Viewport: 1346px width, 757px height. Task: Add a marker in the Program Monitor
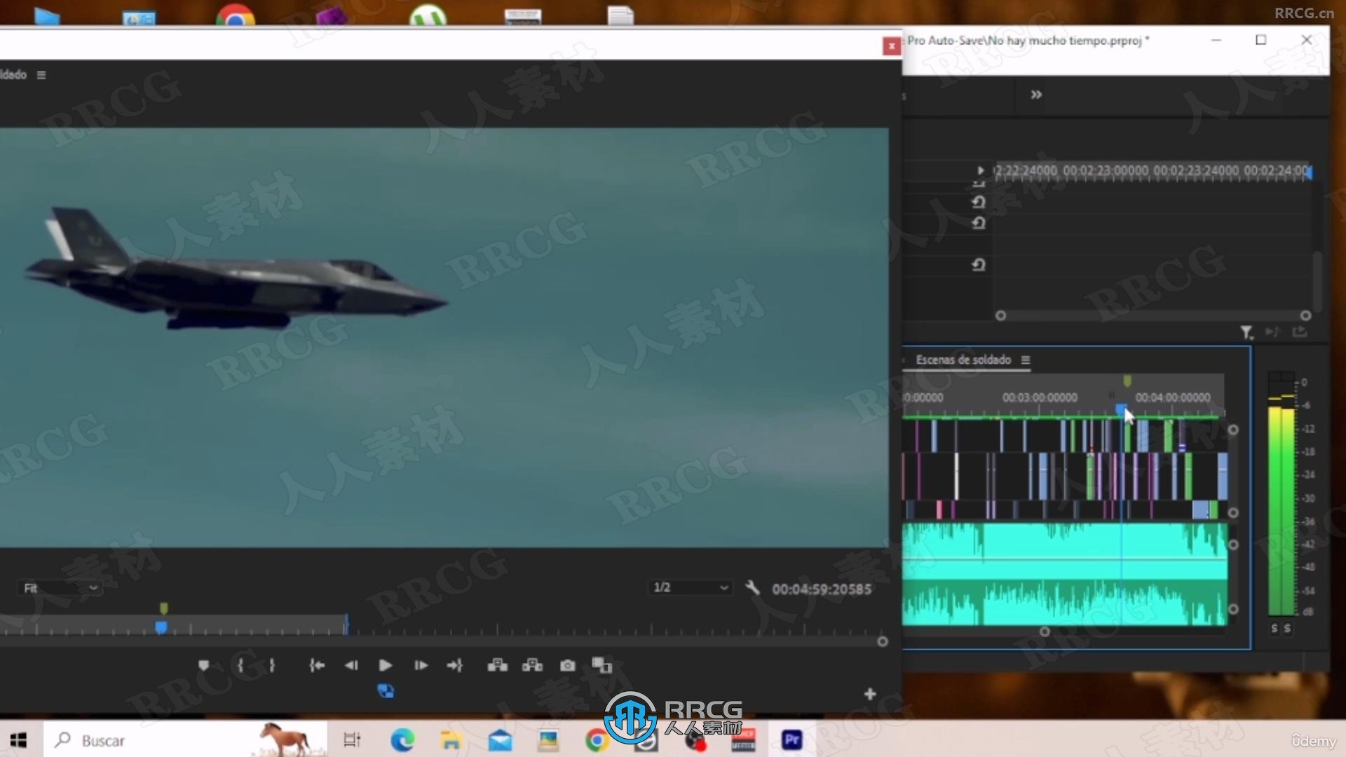[x=203, y=665]
